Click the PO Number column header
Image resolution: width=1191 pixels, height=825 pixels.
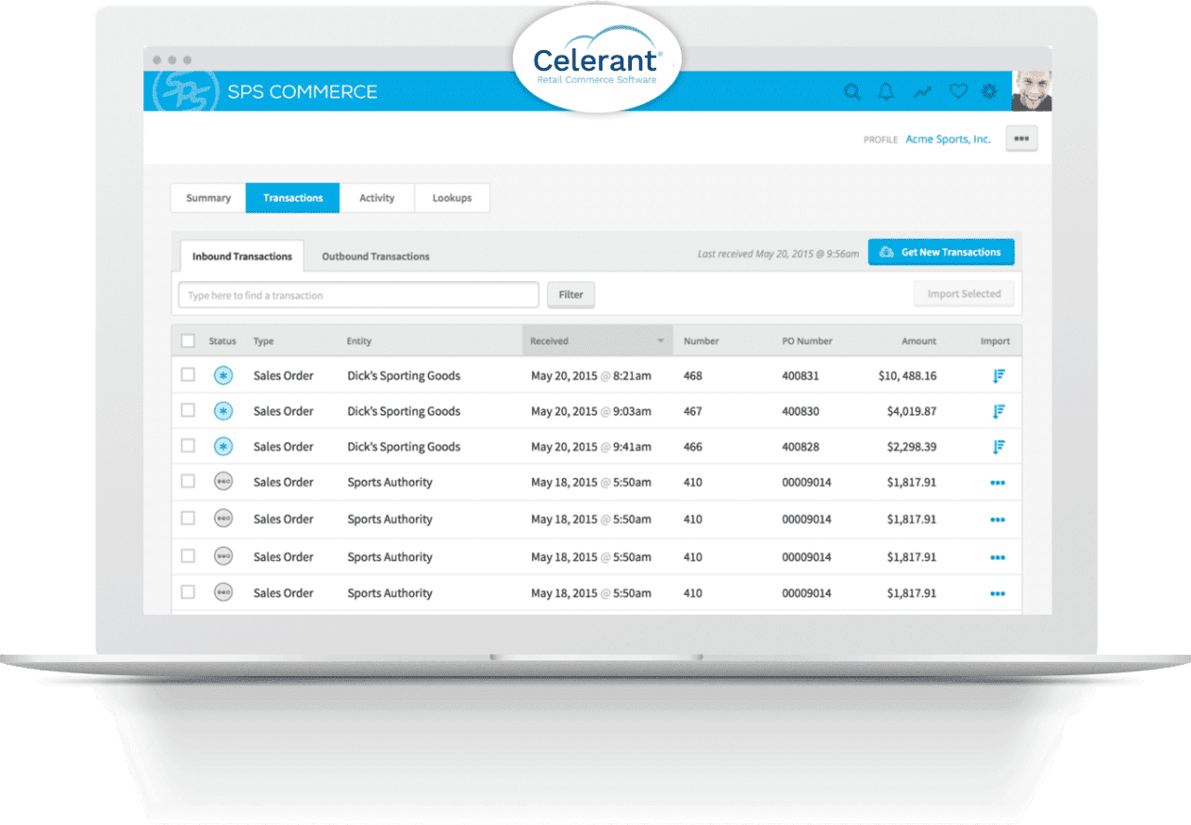click(x=808, y=341)
